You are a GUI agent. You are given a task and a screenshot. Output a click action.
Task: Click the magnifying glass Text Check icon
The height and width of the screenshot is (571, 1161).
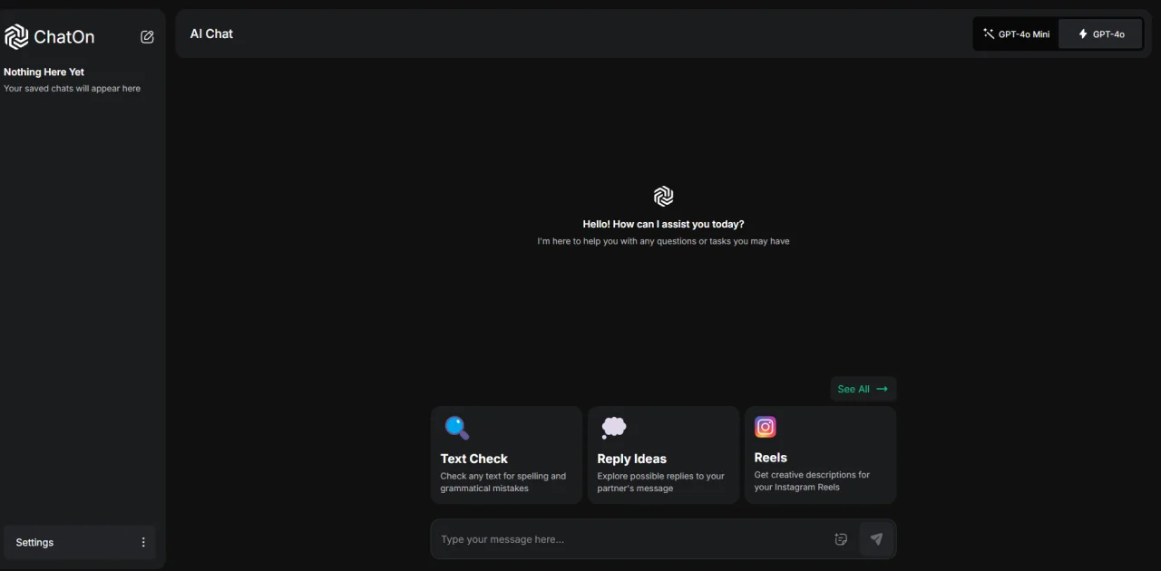point(456,428)
